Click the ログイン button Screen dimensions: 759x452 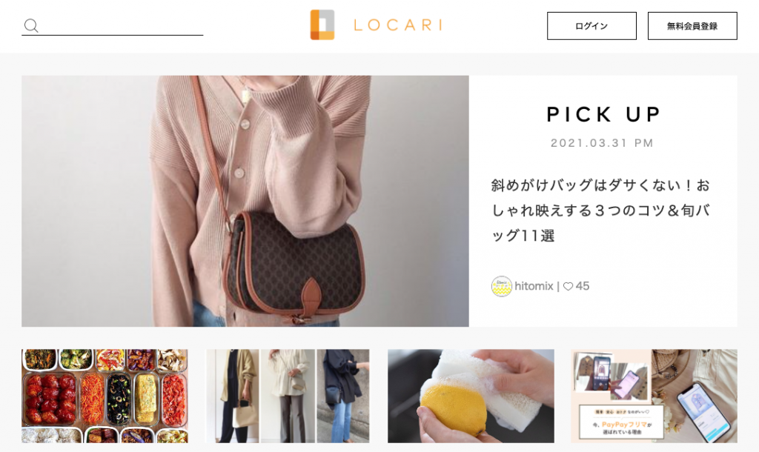591,26
